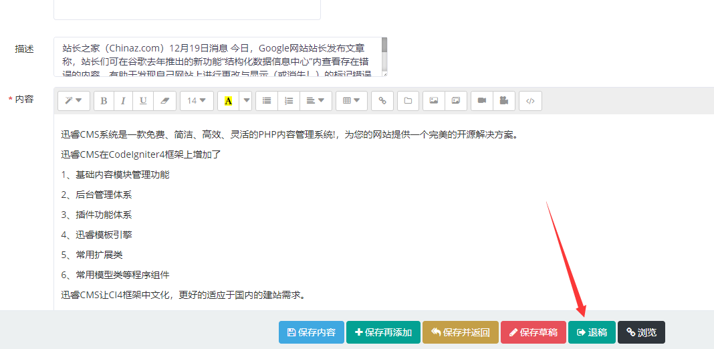Insert an unordered bullet list
Viewport: 714px width, 349px height.
(267, 101)
